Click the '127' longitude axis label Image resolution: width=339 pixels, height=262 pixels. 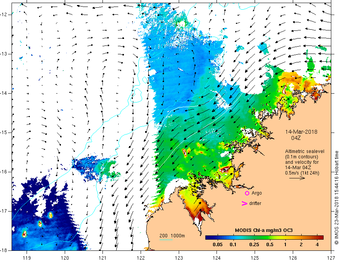(331, 258)
